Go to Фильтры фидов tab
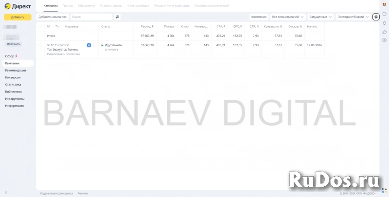 tap(138, 5)
